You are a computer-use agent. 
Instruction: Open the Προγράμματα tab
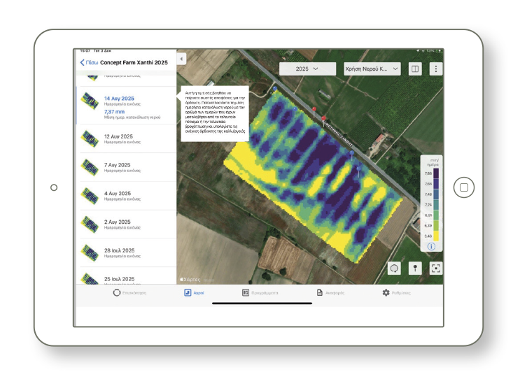pos(260,293)
